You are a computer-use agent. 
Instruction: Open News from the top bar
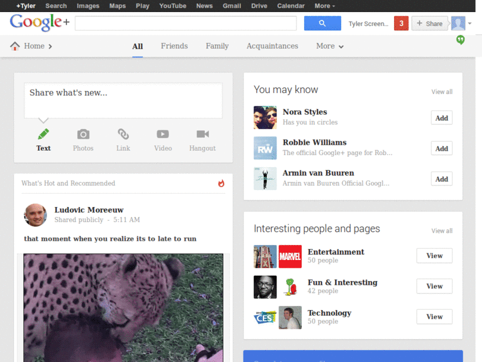coord(204,6)
